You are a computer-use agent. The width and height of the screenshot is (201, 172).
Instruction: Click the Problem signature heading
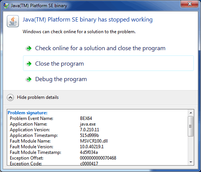pyautogui.click(x=28, y=113)
